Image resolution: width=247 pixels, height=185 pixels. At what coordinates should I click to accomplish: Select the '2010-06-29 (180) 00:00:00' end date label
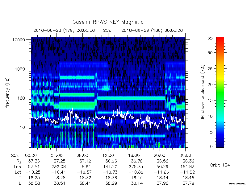tap(152, 30)
